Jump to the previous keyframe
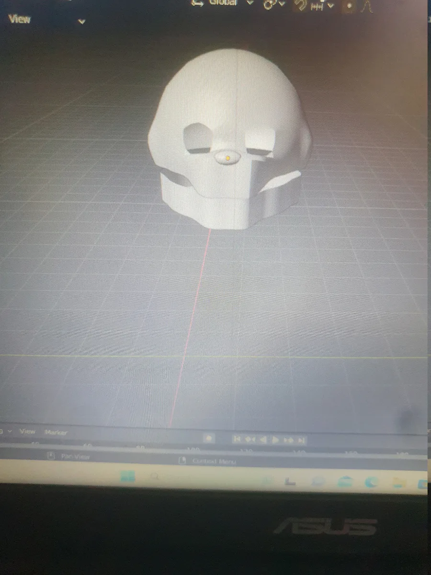 tap(250, 439)
